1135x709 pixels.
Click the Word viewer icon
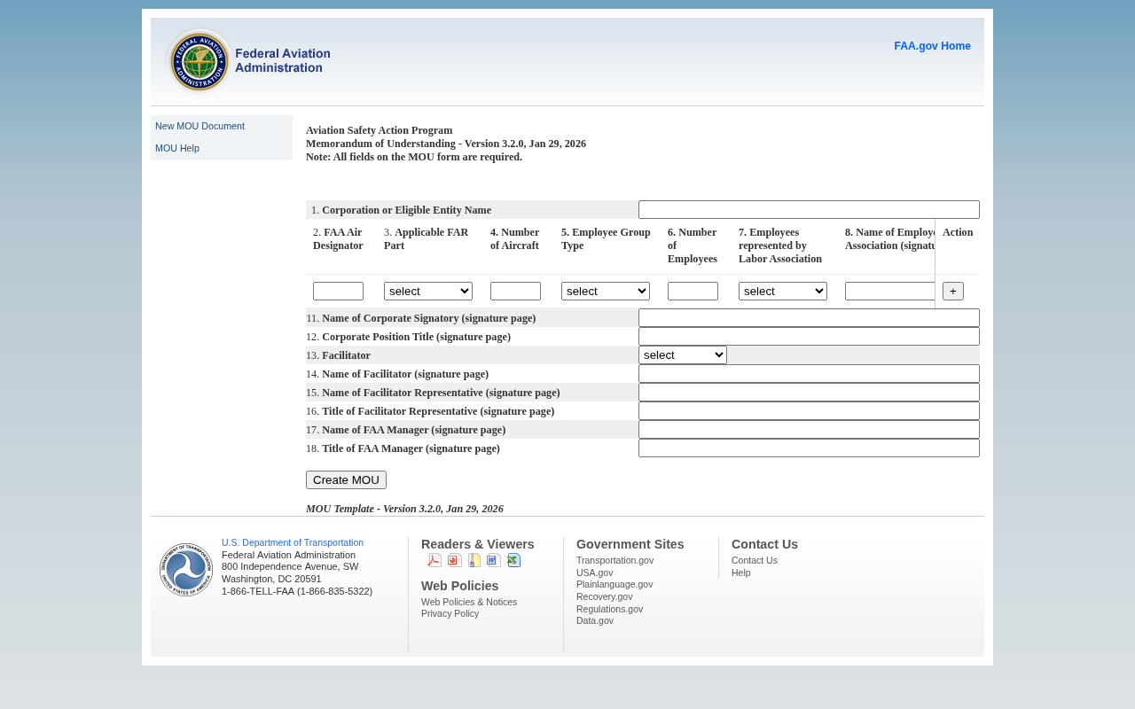coord(494,560)
